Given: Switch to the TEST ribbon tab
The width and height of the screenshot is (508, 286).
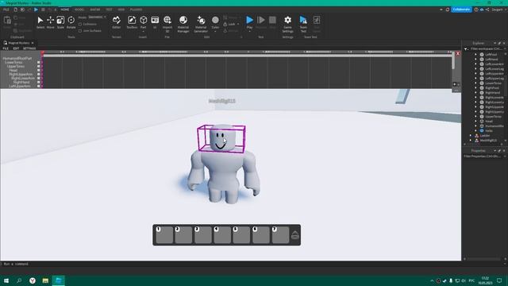Looking at the screenshot, I should click(109, 10).
